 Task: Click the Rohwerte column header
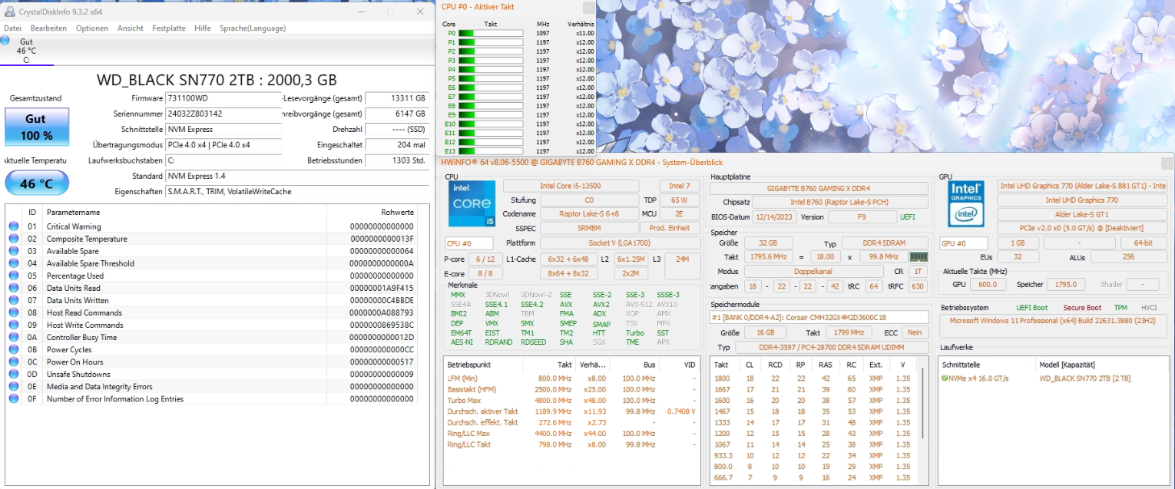(372, 212)
